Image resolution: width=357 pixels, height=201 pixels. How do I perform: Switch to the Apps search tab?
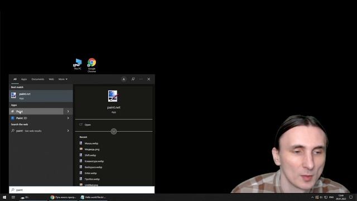coord(24,79)
